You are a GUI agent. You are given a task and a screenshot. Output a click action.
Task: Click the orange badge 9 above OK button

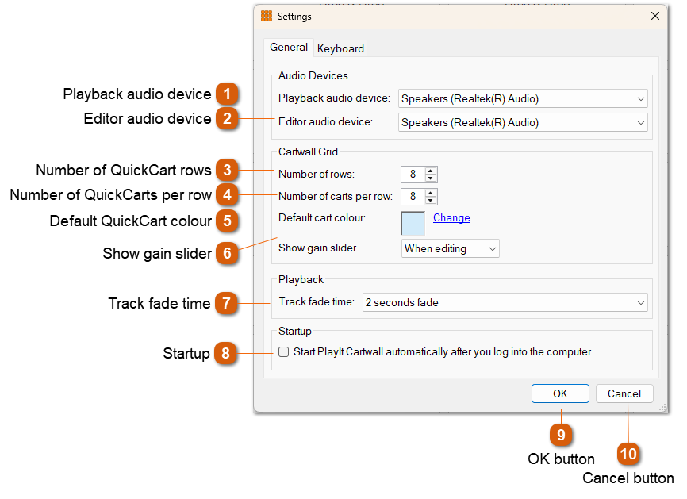(x=561, y=435)
